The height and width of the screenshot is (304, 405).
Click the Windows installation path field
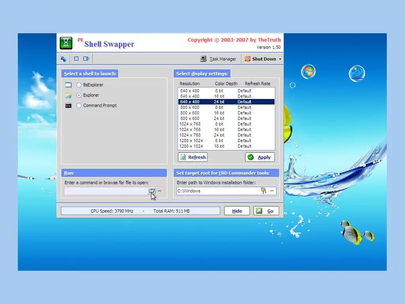click(218, 191)
